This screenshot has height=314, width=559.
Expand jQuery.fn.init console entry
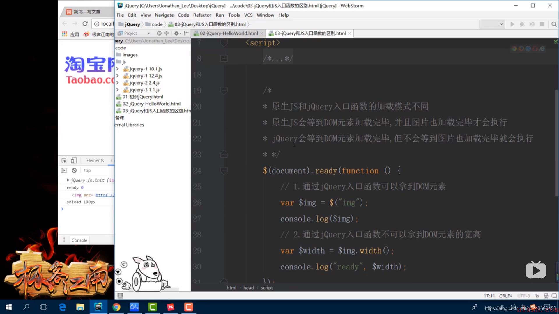(68, 180)
